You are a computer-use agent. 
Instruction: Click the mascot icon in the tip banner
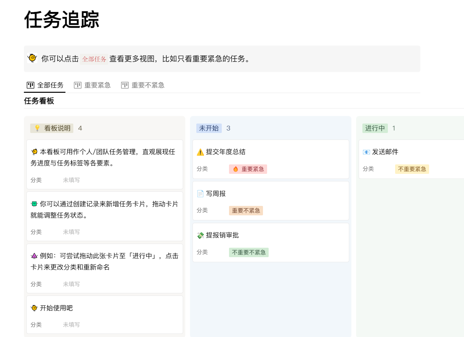coord(32,58)
